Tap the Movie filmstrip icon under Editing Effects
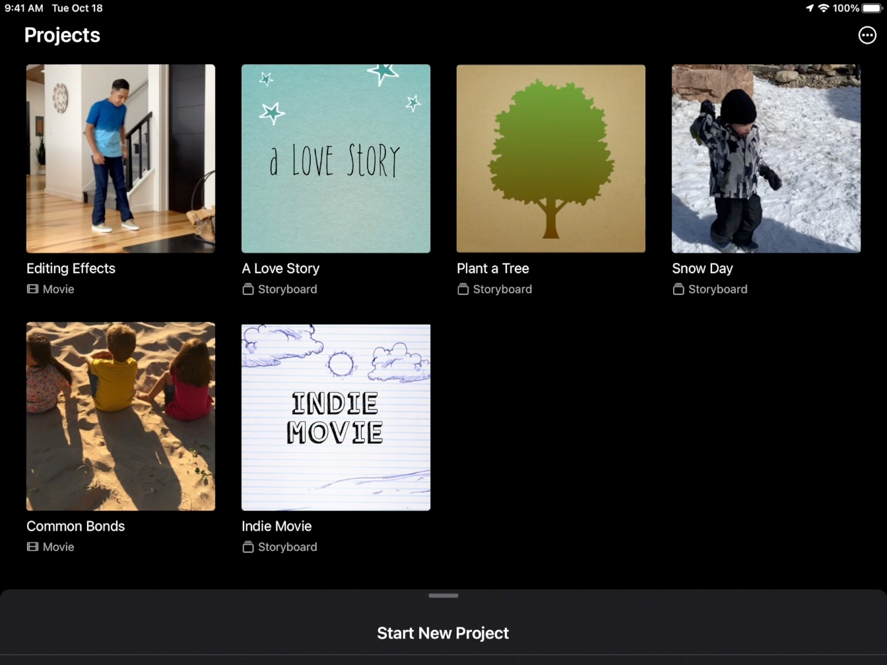The width and height of the screenshot is (887, 665). click(32, 289)
